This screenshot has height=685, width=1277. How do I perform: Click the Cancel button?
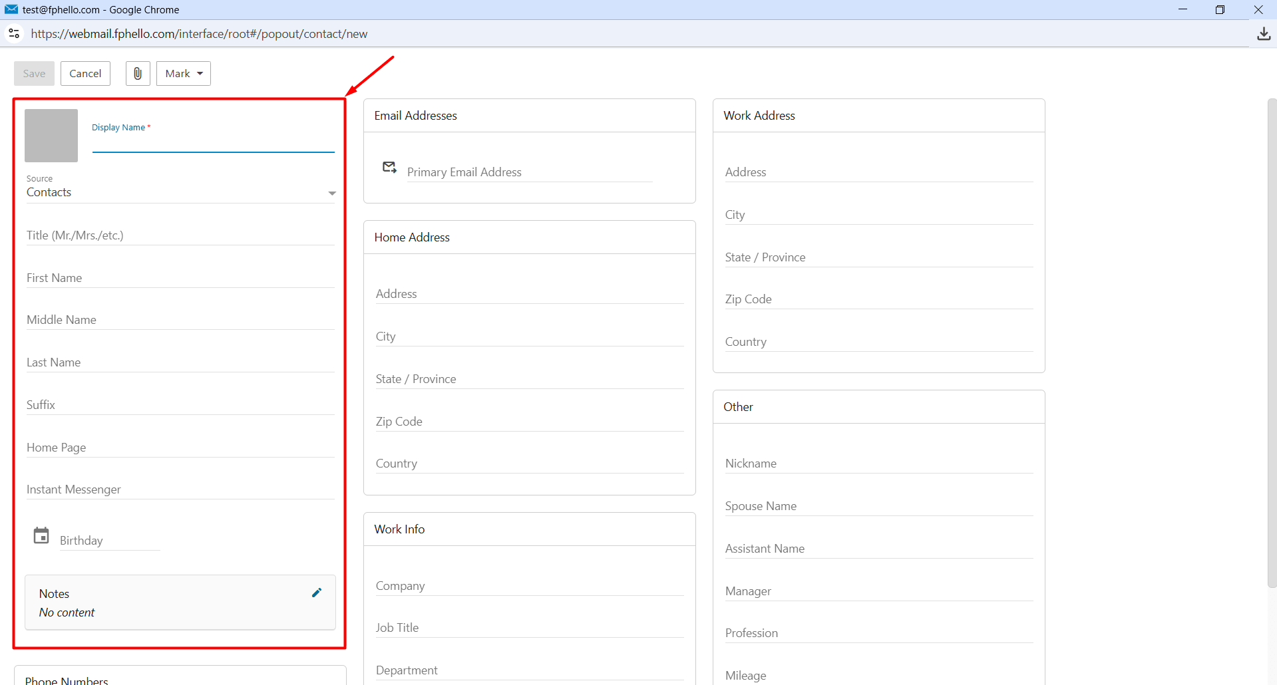pyautogui.click(x=85, y=73)
